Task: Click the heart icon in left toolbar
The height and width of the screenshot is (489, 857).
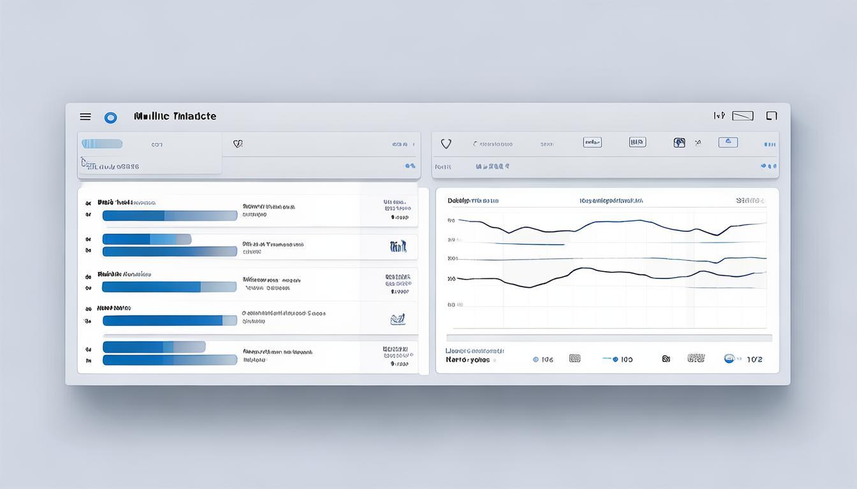Action: [x=238, y=145]
